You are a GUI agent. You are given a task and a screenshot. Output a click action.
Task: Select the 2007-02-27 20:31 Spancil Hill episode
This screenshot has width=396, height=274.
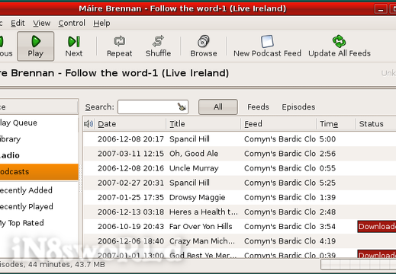(240, 183)
